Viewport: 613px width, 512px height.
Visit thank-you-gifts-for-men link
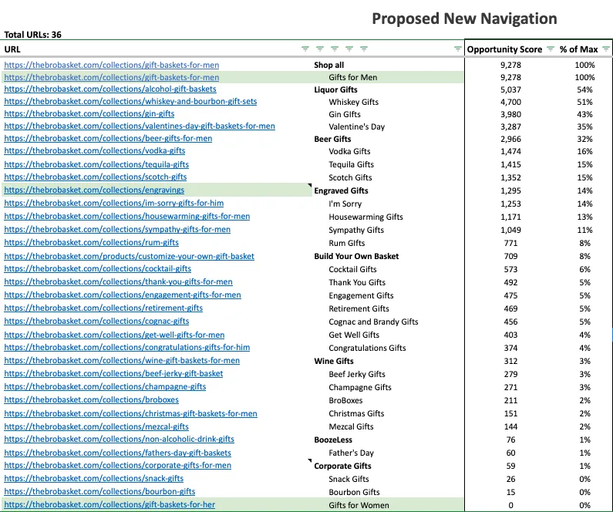[119, 281]
